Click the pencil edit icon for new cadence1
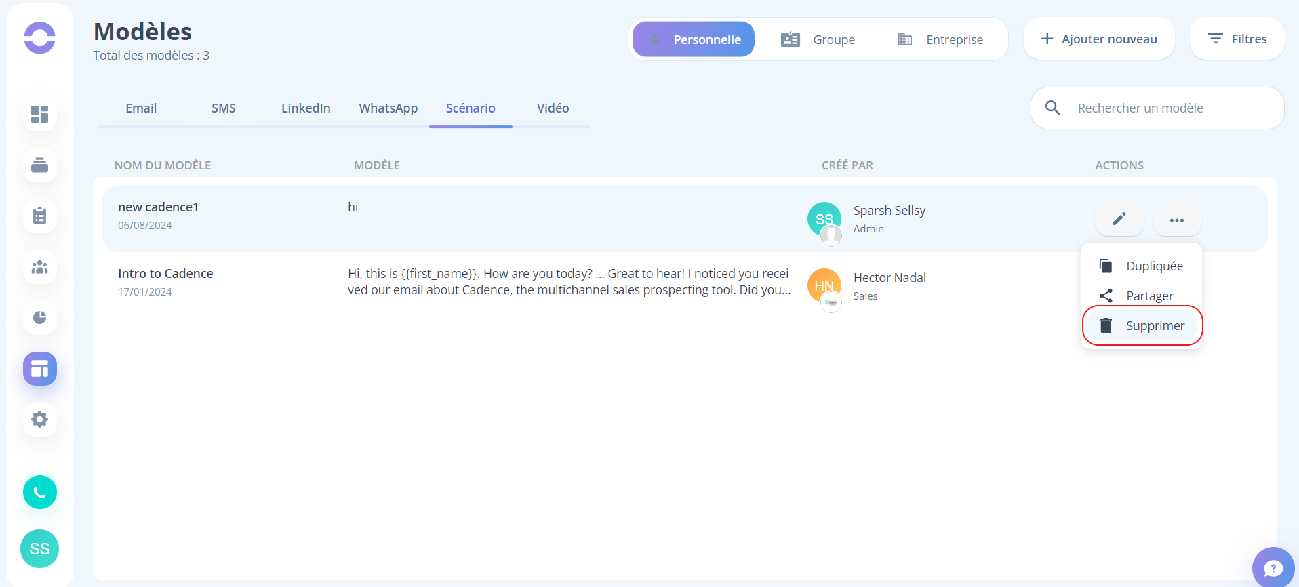Image resolution: width=1299 pixels, height=587 pixels. [1119, 219]
